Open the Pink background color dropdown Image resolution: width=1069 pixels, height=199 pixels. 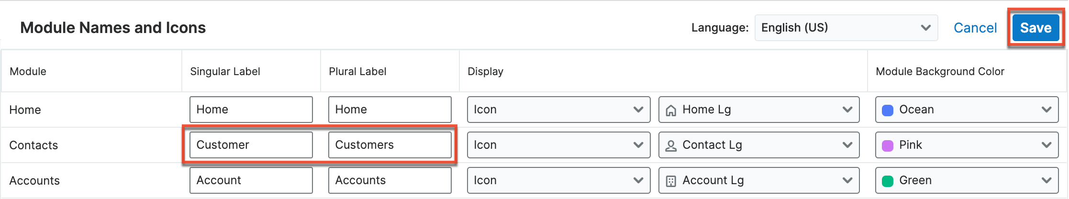[967, 145]
